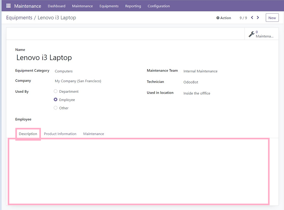The width and height of the screenshot is (284, 210).
Task: Open Equipment Category dropdown showing Computers
Action: [x=96, y=71]
